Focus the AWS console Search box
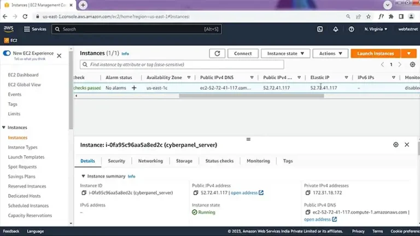 (137, 29)
